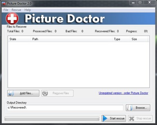Sort the list by State column

(19, 39)
